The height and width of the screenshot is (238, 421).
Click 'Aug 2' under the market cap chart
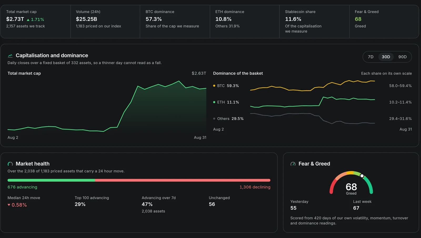click(13, 138)
